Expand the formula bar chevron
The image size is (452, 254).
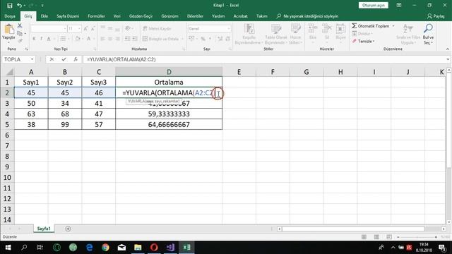pos(448,59)
